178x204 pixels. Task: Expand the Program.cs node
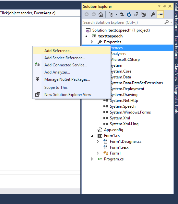pyautogui.click(x=92, y=159)
